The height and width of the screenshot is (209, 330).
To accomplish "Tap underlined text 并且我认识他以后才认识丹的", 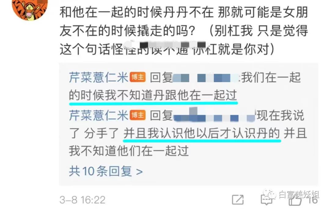I will point(202,134).
